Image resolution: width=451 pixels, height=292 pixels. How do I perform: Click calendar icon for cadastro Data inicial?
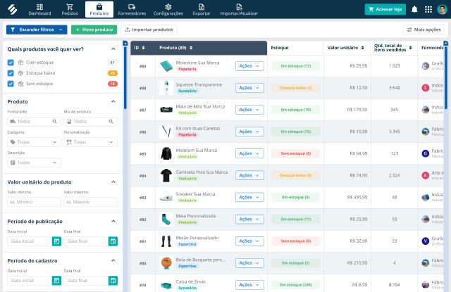point(56,281)
